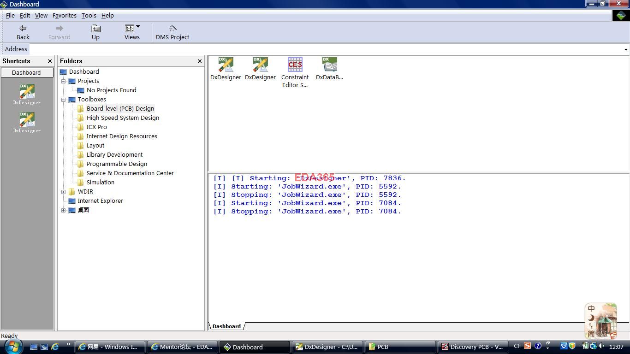The height and width of the screenshot is (354, 630).
Task: Select the Constraint Editor System icon
Action: [x=295, y=73]
